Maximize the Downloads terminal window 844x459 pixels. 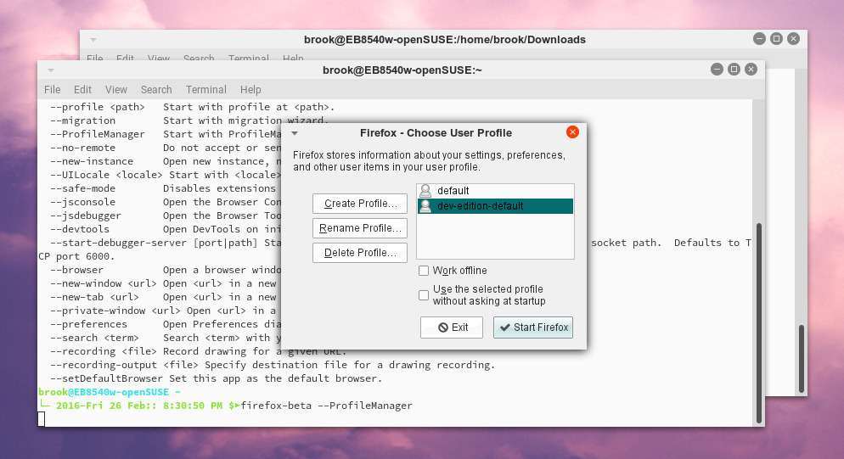[x=776, y=39]
